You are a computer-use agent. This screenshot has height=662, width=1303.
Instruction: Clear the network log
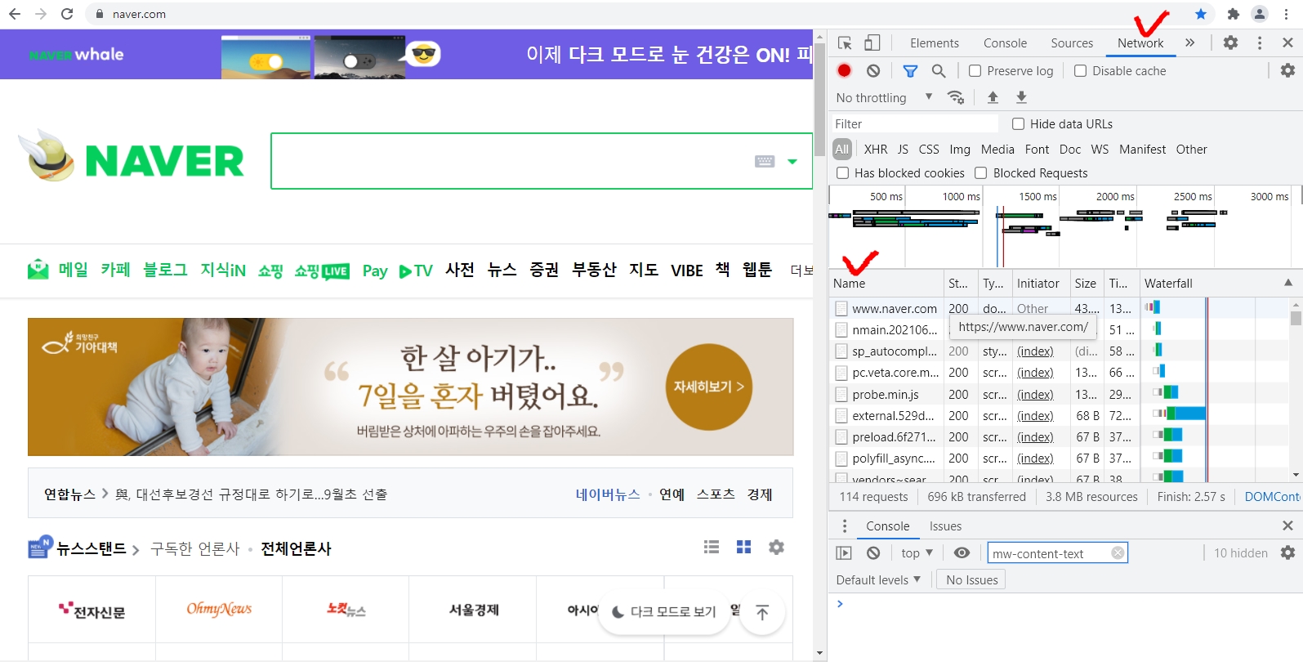[x=873, y=71]
